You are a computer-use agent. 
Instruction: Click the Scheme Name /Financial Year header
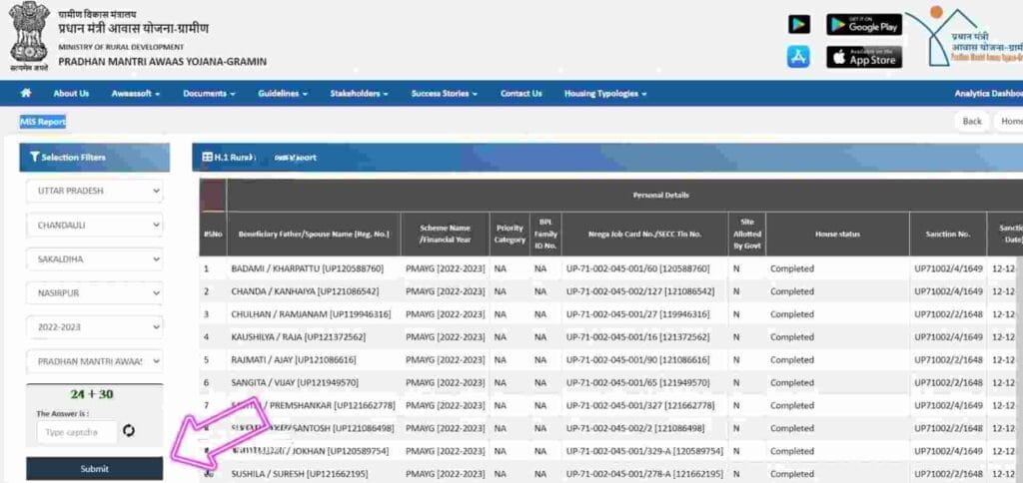(x=445, y=234)
